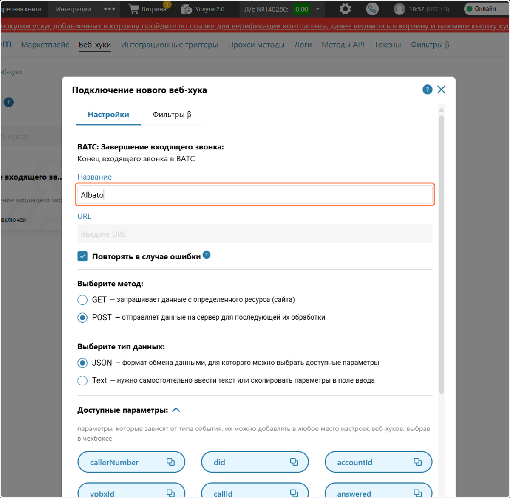510x498 pixels.
Task: Open the Логи menu item
Action: (303, 45)
